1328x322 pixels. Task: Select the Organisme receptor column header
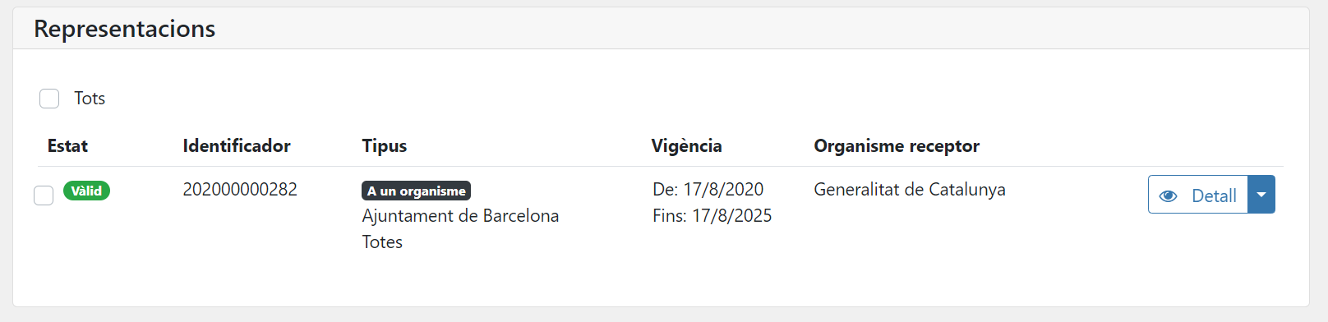(x=897, y=146)
